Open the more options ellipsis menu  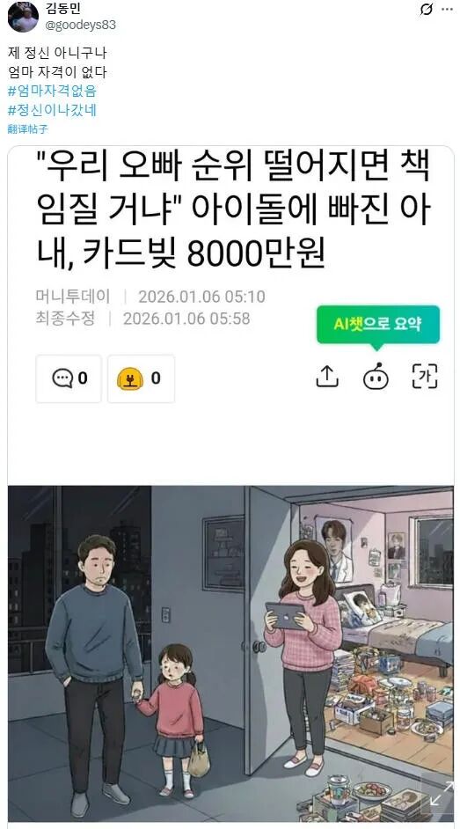pos(447,10)
